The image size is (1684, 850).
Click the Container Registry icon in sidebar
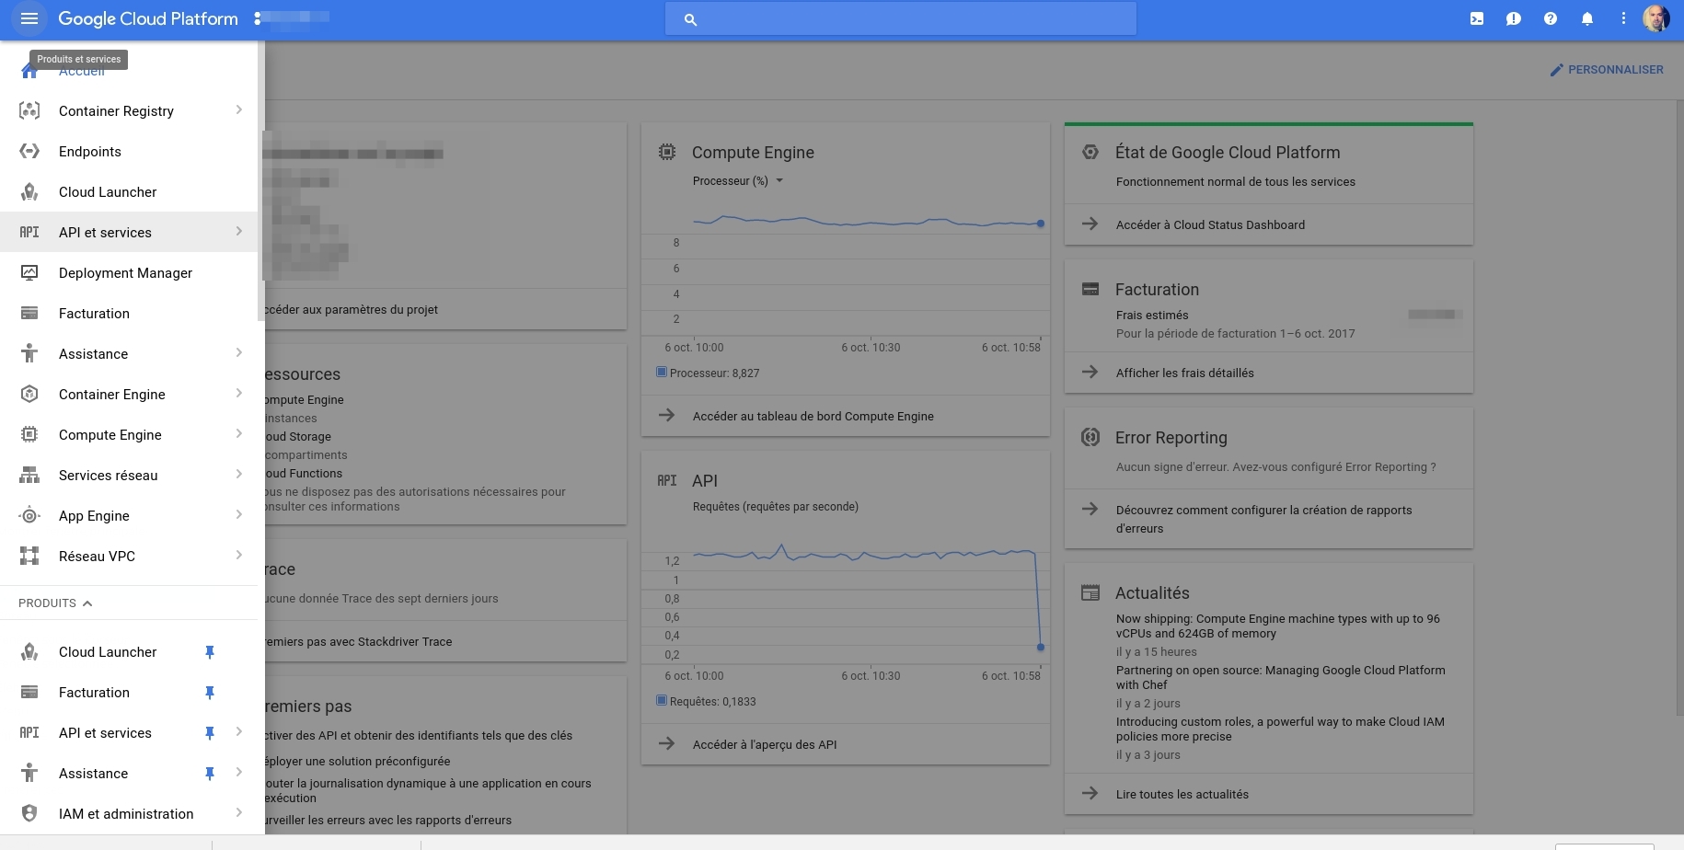pyautogui.click(x=29, y=110)
